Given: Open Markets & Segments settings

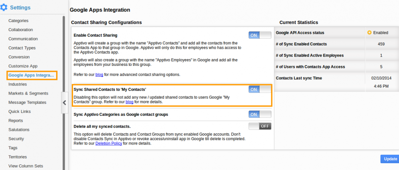Looking at the screenshot, I should tap(28, 93).
